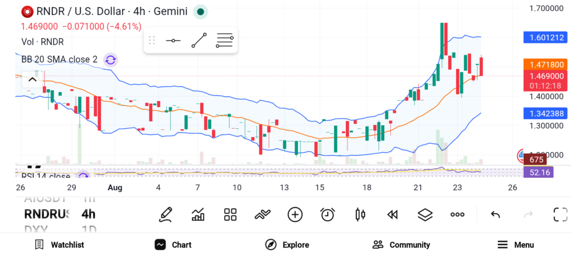571x257 pixels.
Task: Enter fullscreen chart mode
Action: coord(560,215)
